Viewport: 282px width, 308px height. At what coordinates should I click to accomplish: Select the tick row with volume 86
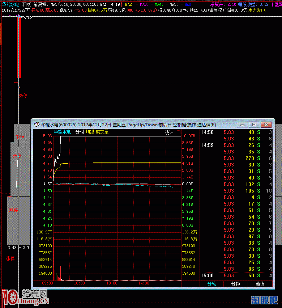[236, 269]
